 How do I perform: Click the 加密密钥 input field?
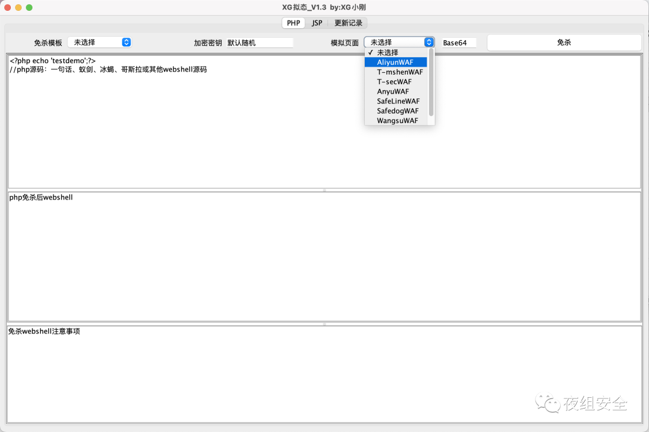pyautogui.click(x=260, y=43)
